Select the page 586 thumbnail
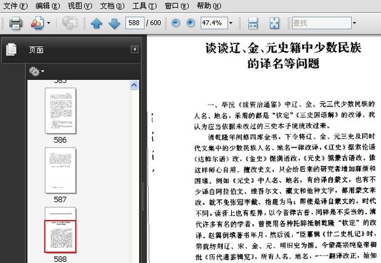The width and height of the screenshot is (381, 263). [x=60, y=110]
